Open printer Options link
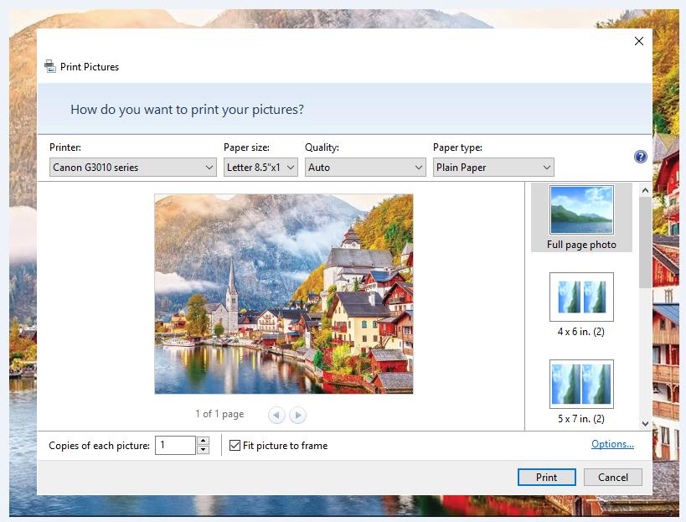The width and height of the screenshot is (686, 522). (612, 445)
